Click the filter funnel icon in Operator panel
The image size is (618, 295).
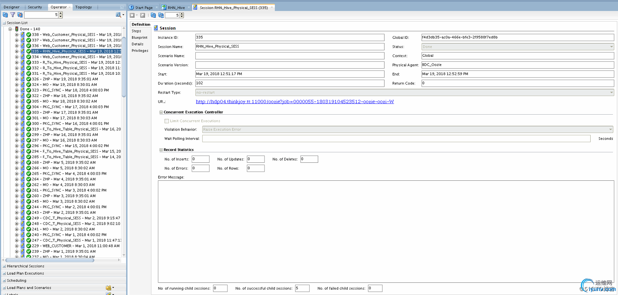point(13,15)
